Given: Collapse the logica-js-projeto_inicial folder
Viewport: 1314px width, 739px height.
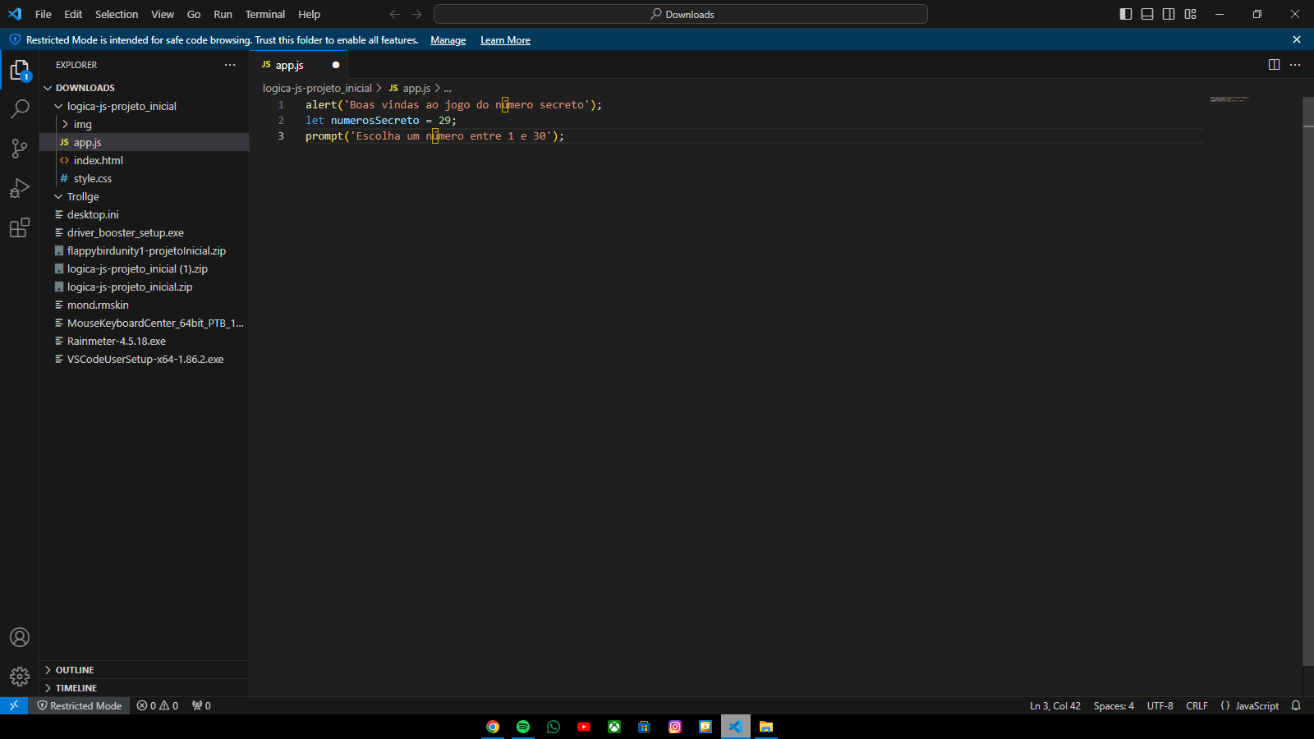Looking at the screenshot, I should [145, 106].
